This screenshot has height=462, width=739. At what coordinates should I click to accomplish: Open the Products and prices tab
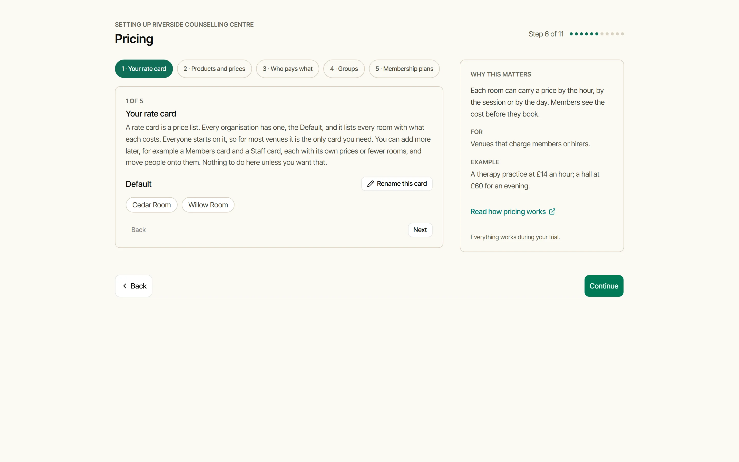214,69
